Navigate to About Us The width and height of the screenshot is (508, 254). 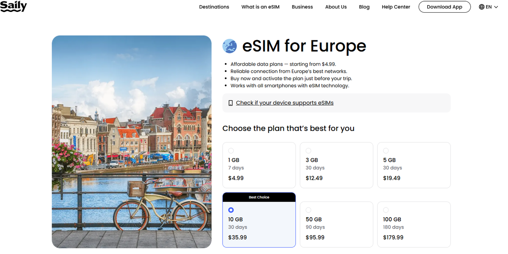click(x=336, y=7)
